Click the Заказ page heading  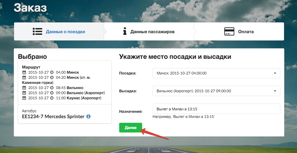pyautogui.click(x=30, y=8)
